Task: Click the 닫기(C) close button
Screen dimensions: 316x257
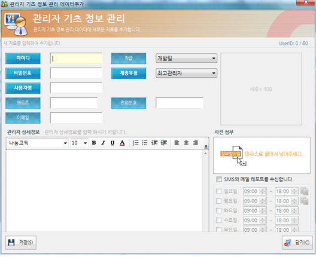Action: [x=297, y=243]
